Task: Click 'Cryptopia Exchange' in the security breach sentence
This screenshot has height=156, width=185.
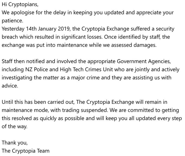Action: coord(105,29)
